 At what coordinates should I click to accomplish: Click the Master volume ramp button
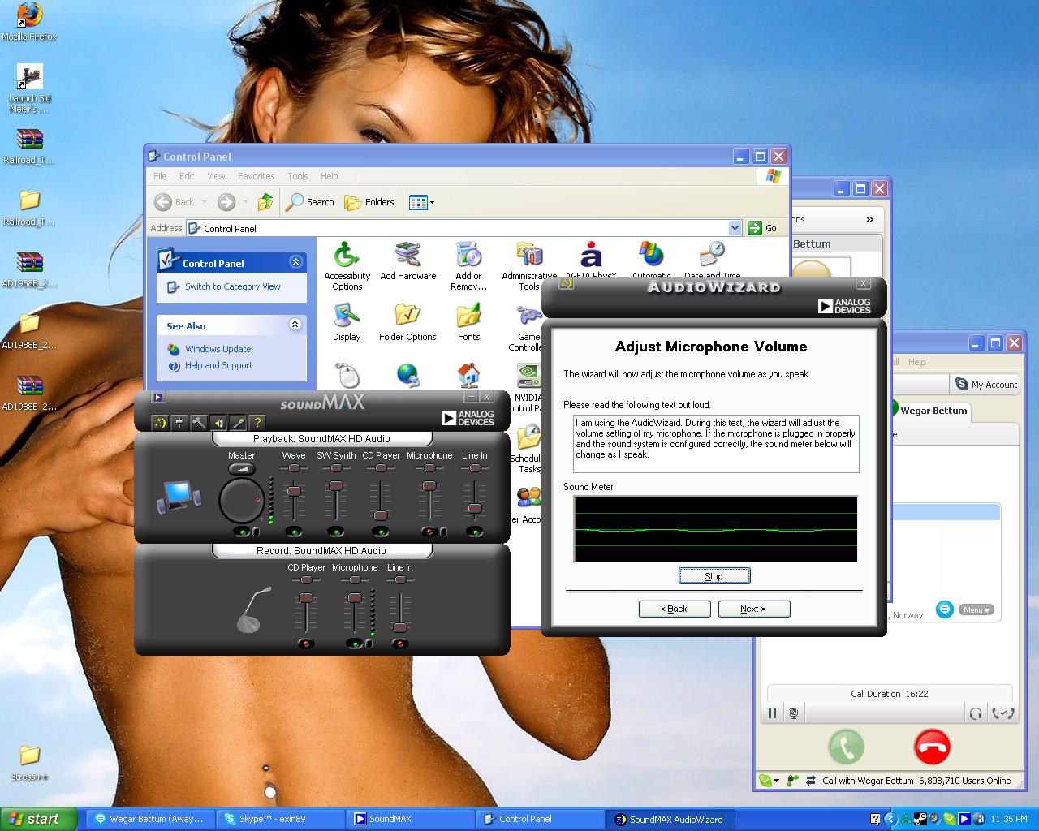tap(241, 468)
